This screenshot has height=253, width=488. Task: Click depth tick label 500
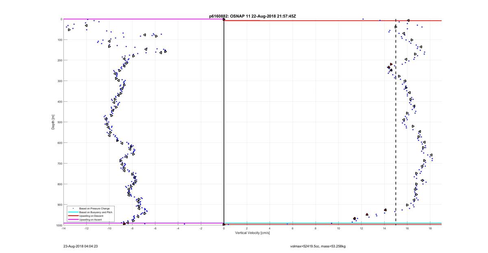[59, 122]
